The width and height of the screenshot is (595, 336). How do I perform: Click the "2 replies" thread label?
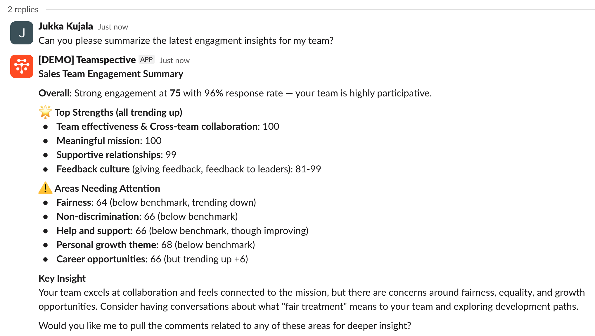pyautogui.click(x=23, y=9)
